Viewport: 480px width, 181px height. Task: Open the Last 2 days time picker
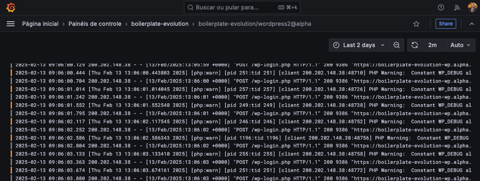point(359,45)
